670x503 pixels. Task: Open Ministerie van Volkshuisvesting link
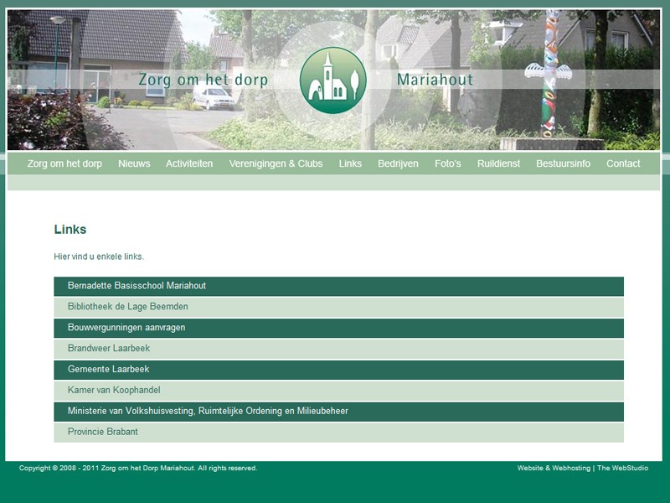(339, 412)
